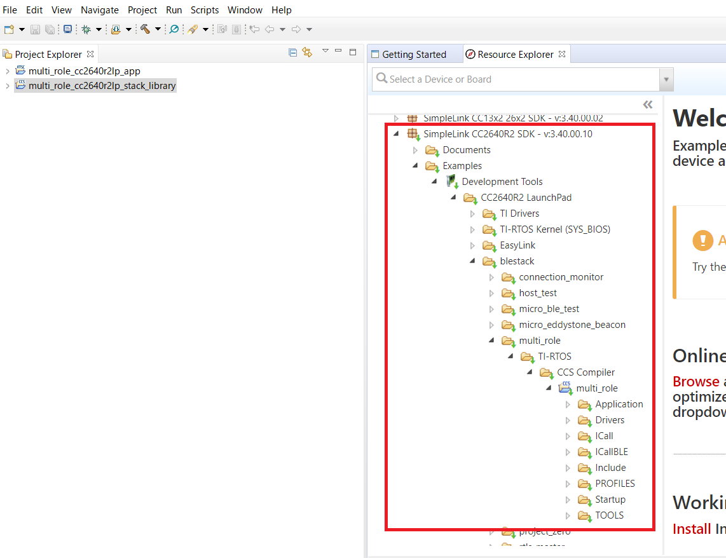The width and height of the screenshot is (726, 558).
Task: Open the Scripts menu
Action: pyautogui.click(x=204, y=10)
